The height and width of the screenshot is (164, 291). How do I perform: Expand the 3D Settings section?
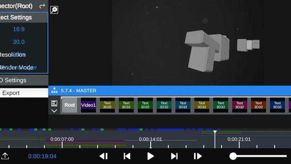pyautogui.click(x=24, y=80)
